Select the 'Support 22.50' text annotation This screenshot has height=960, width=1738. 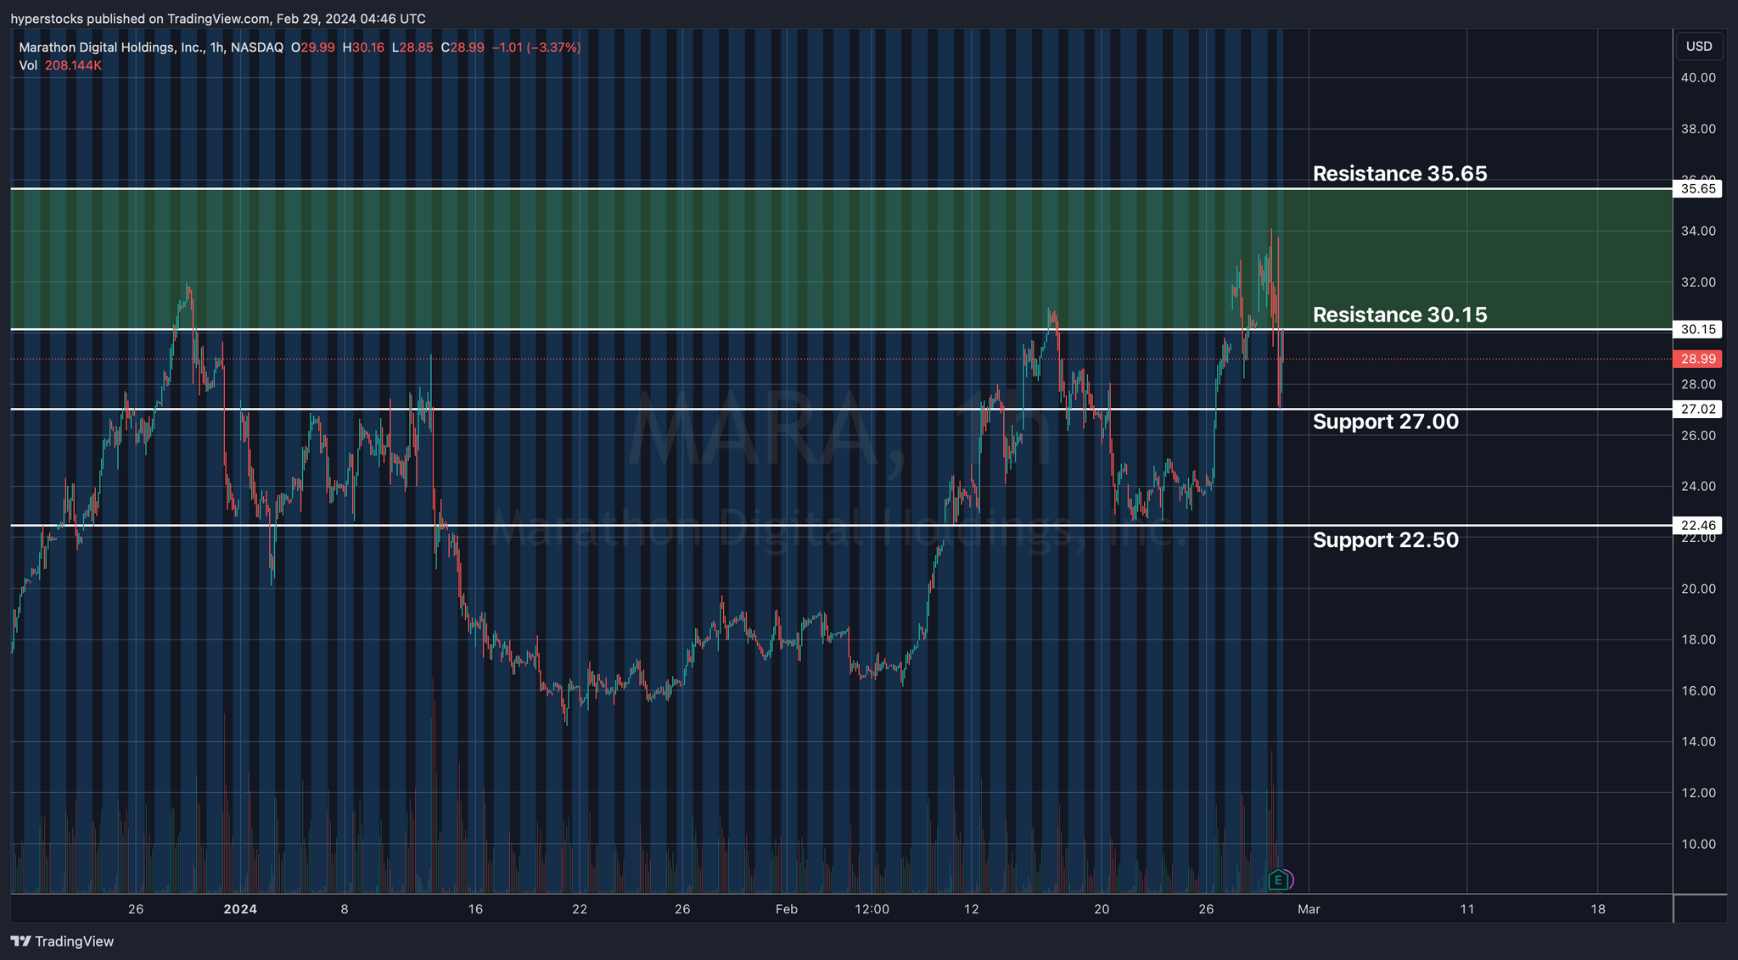[x=1385, y=540]
